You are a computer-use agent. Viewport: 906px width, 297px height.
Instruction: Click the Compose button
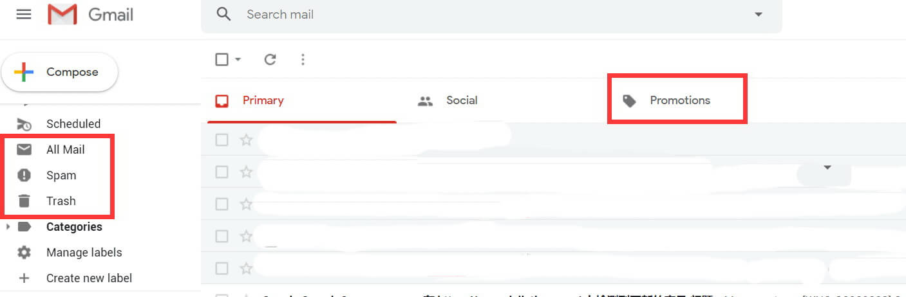tap(59, 72)
